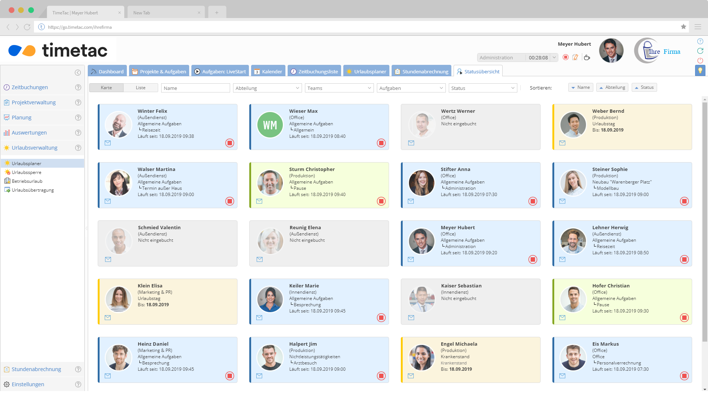
Task: Switch to Zeitbuchungsliste tab
Action: [314, 71]
